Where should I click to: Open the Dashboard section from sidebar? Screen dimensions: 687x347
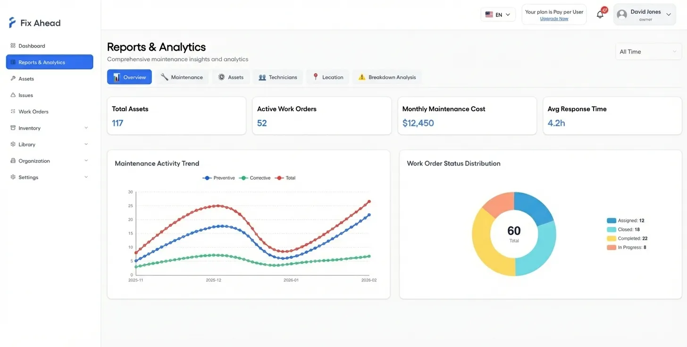(32, 46)
